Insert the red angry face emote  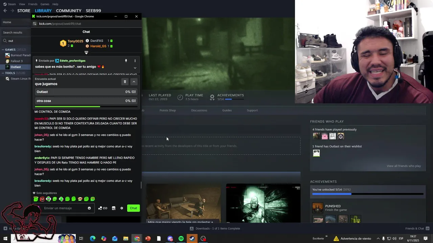(x=42, y=199)
